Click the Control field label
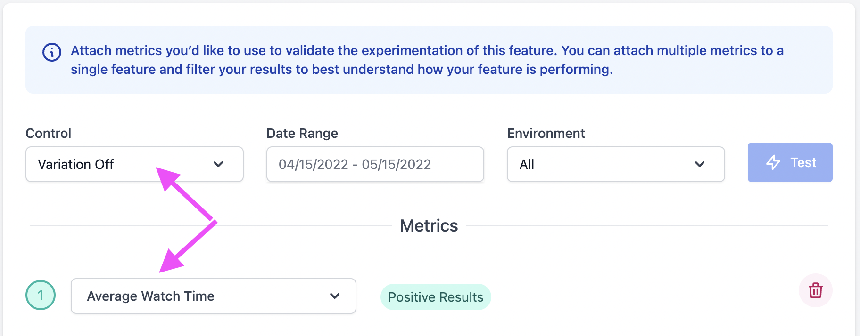The height and width of the screenshot is (336, 860). tap(48, 133)
